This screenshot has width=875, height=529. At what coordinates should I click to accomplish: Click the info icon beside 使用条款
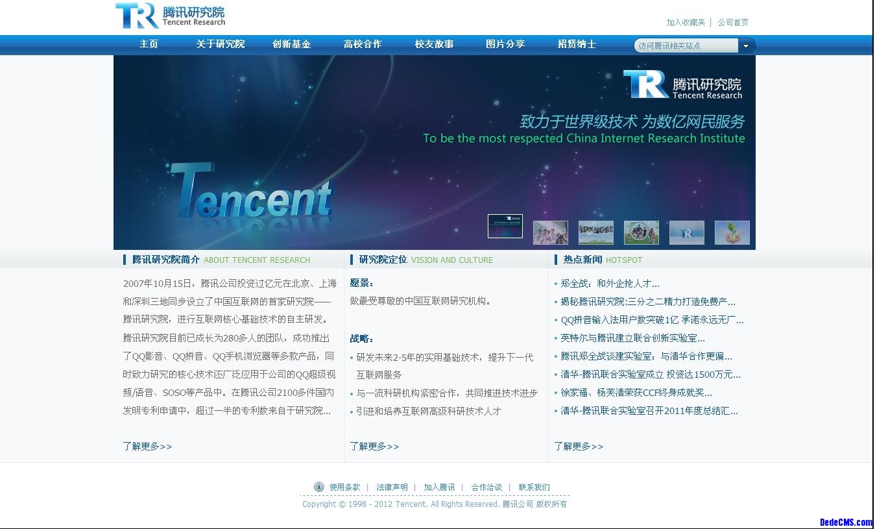(x=318, y=487)
